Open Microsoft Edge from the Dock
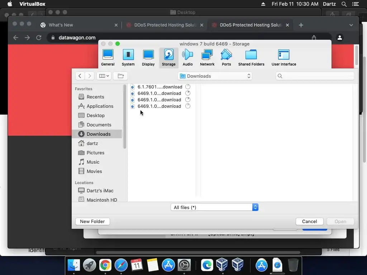Image resolution: width=367 pixels, height=275 pixels. [x=207, y=265]
